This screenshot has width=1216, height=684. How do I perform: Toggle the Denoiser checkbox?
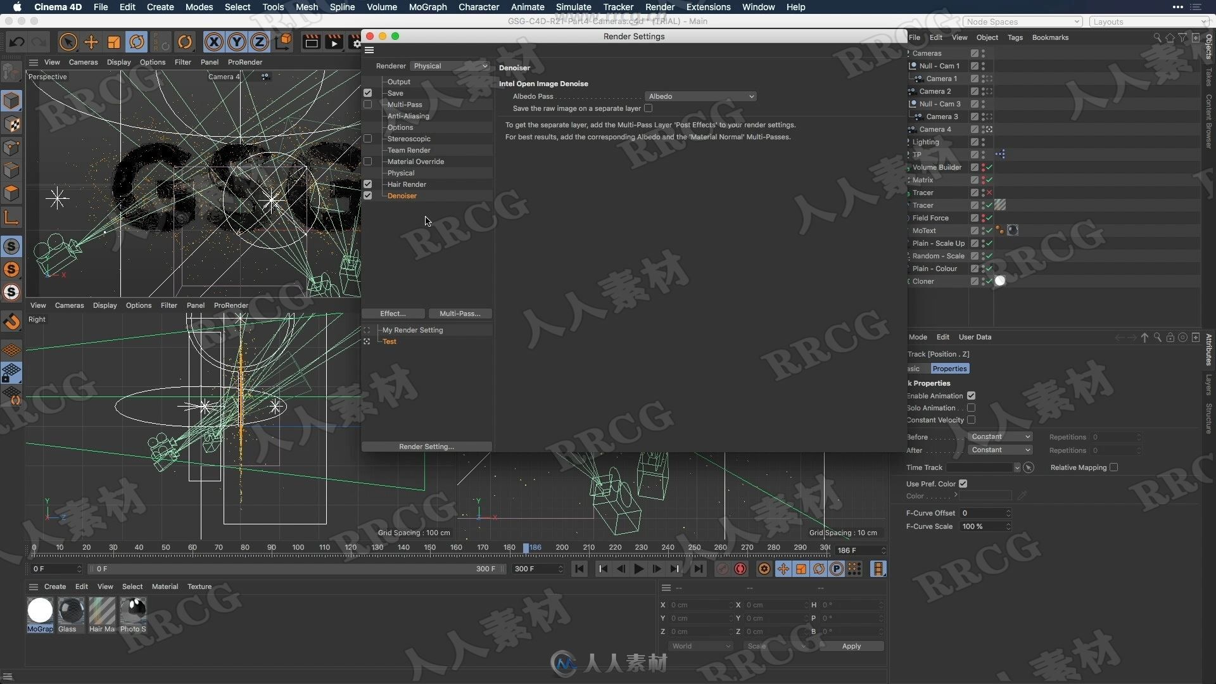pos(367,196)
